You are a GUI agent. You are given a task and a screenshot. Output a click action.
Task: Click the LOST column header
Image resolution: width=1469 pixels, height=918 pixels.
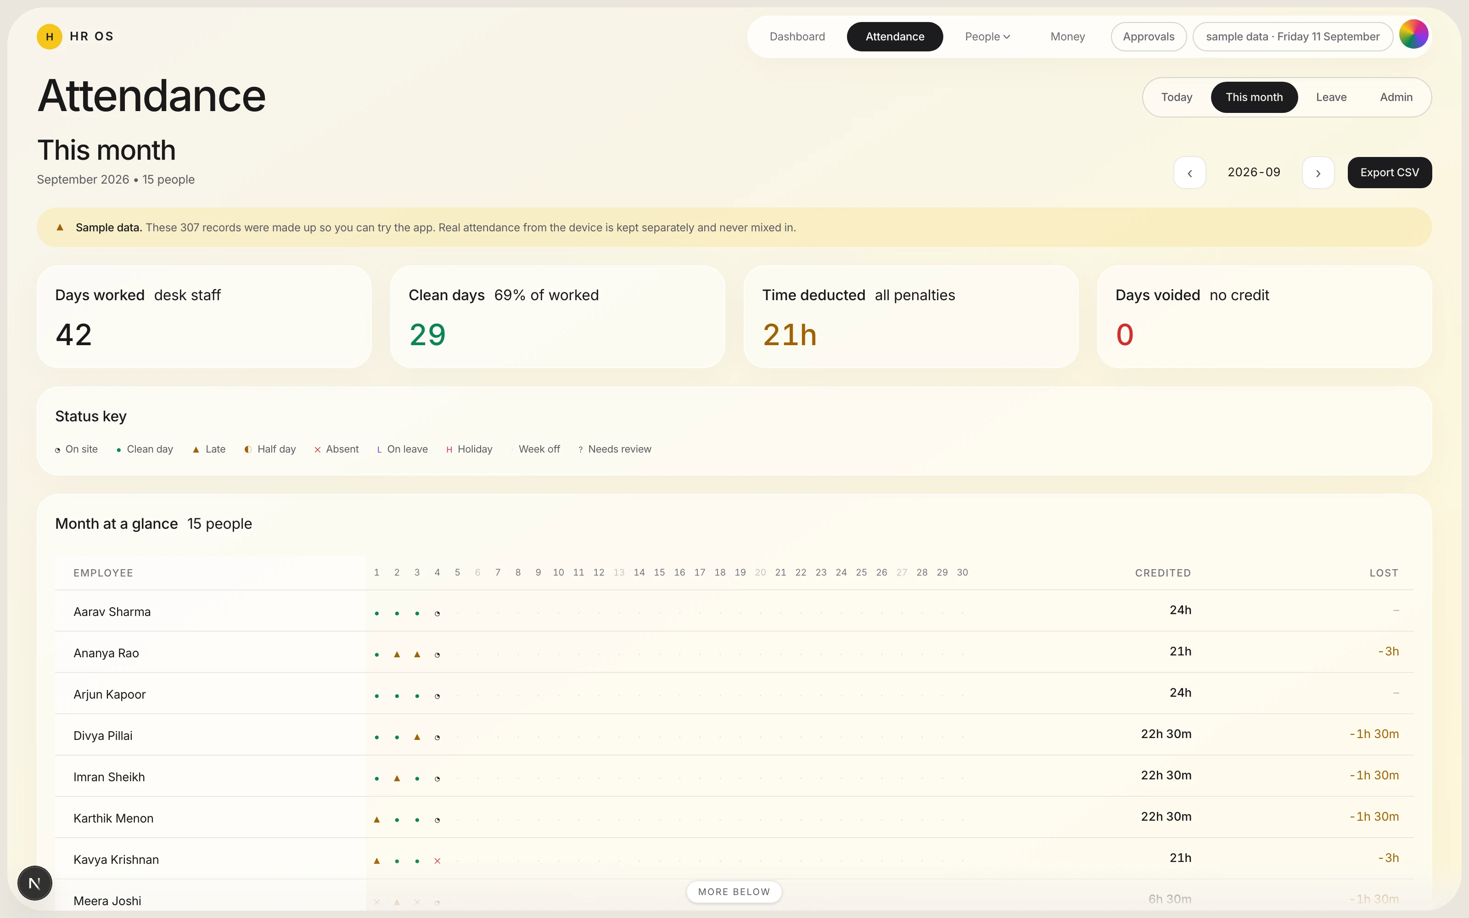point(1384,573)
